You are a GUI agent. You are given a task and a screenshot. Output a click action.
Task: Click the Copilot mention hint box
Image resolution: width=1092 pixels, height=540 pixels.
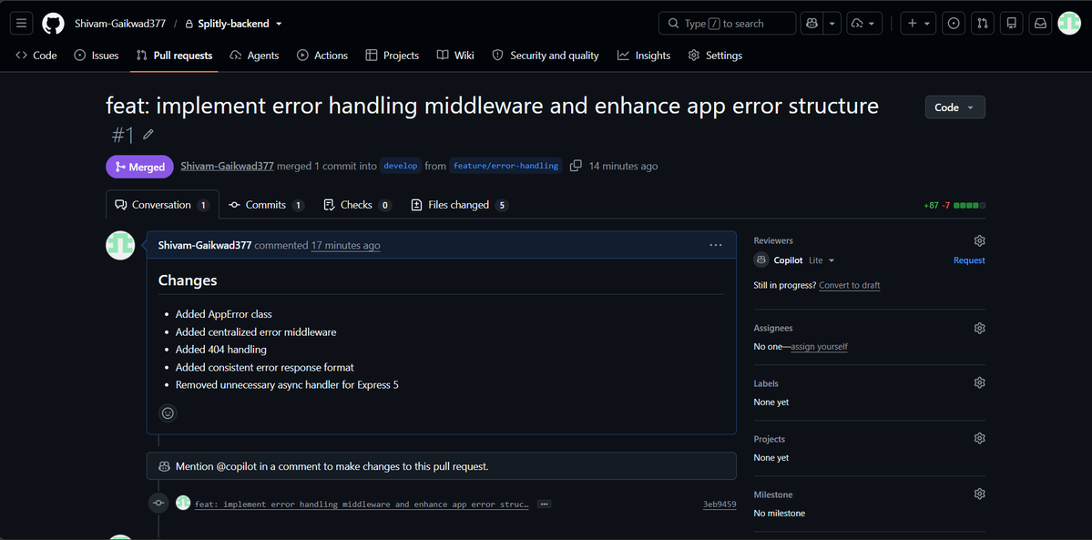point(441,466)
